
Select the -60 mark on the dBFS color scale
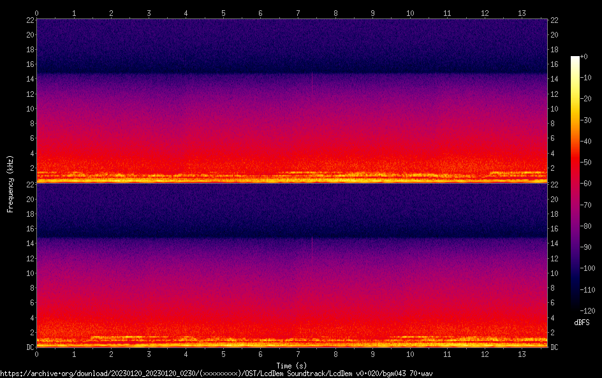point(584,183)
